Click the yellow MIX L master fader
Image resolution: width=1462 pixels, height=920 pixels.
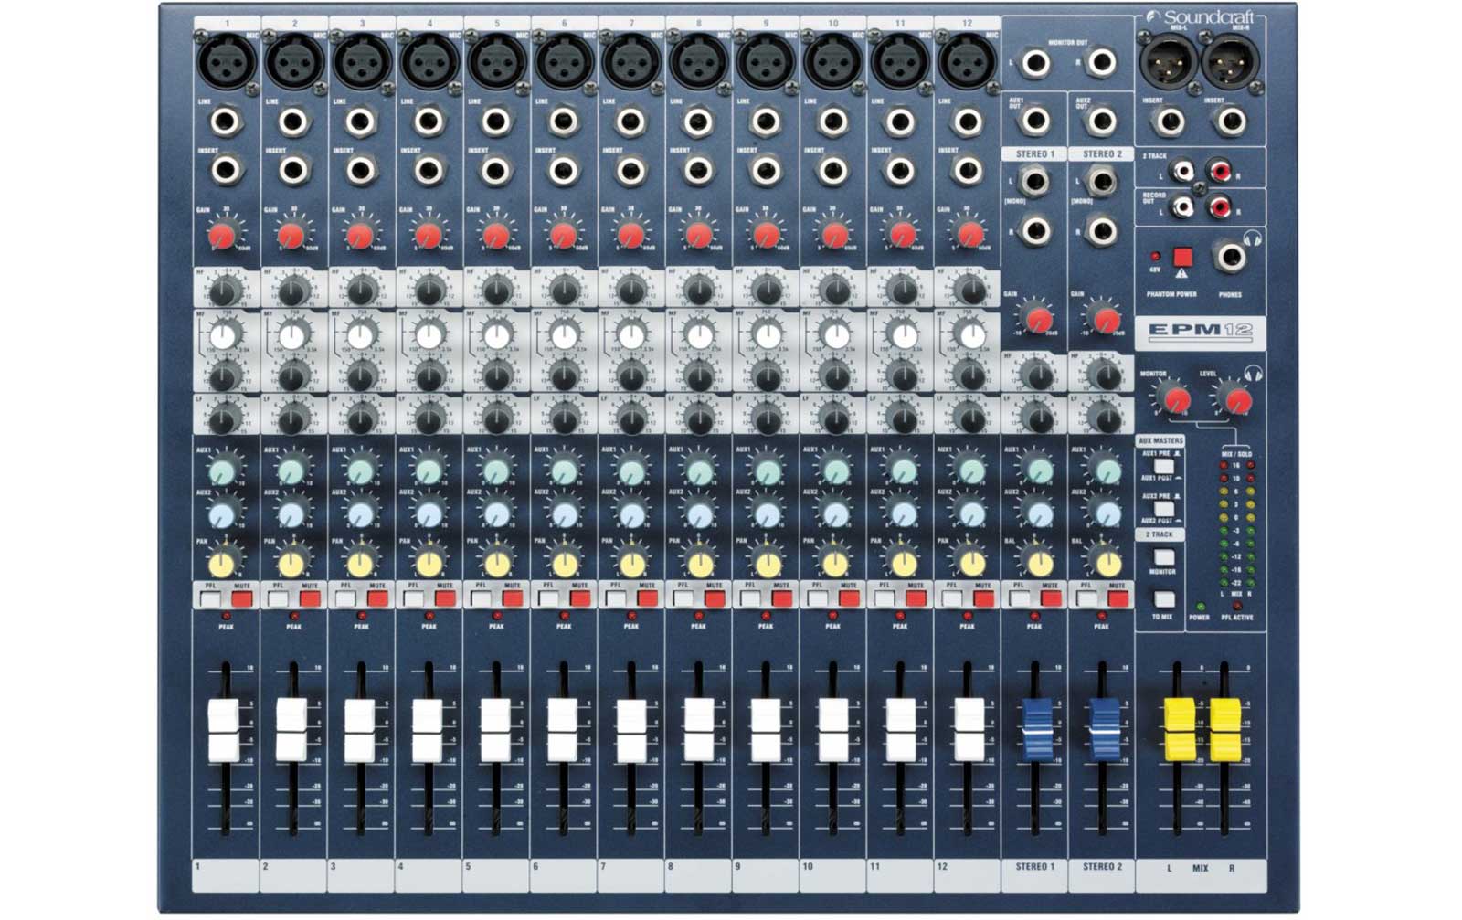coord(1179,730)
